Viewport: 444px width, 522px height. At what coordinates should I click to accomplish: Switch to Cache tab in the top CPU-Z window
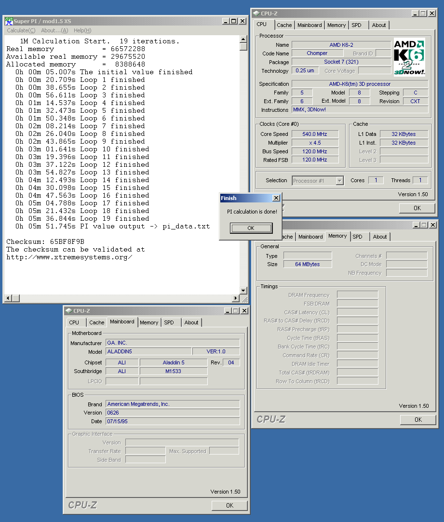click(284, 25)
